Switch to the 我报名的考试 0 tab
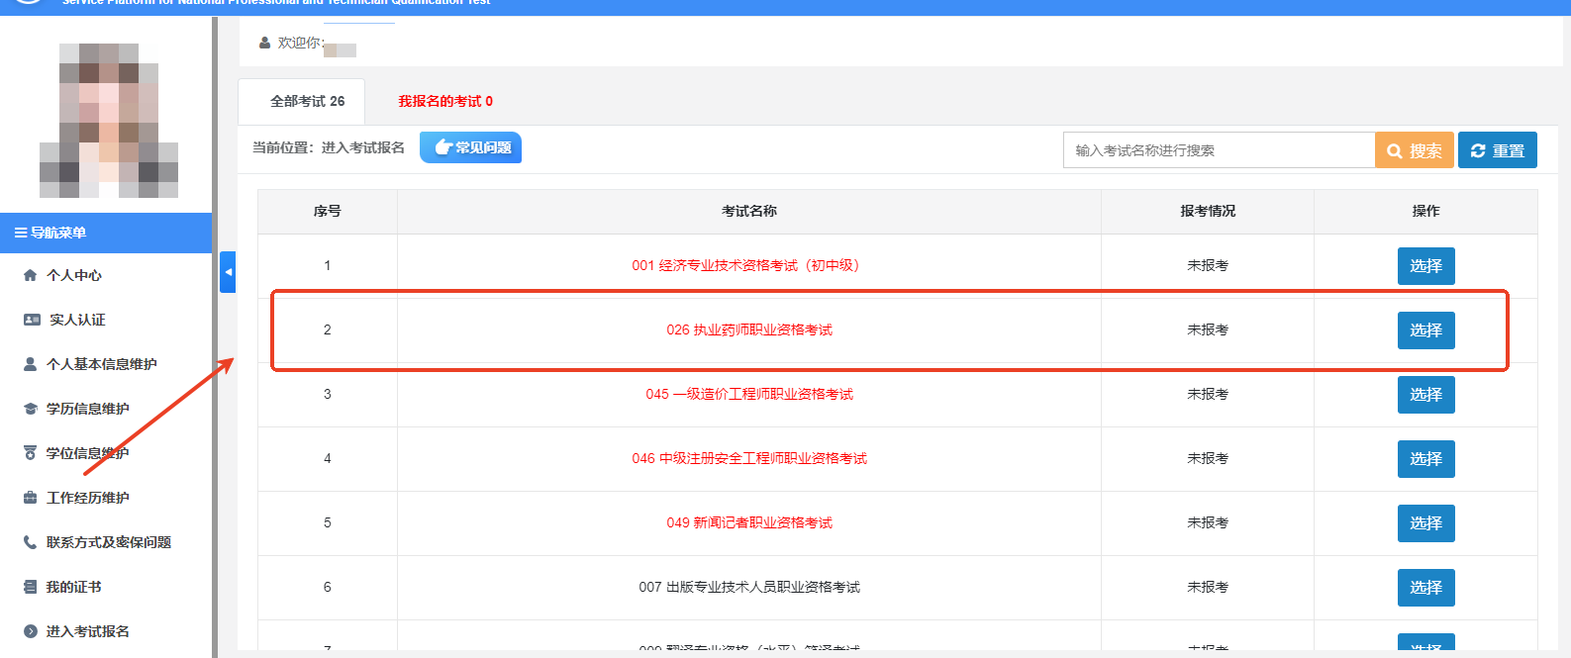Viewport: 1571px width, 658px height. coord(445,101)
